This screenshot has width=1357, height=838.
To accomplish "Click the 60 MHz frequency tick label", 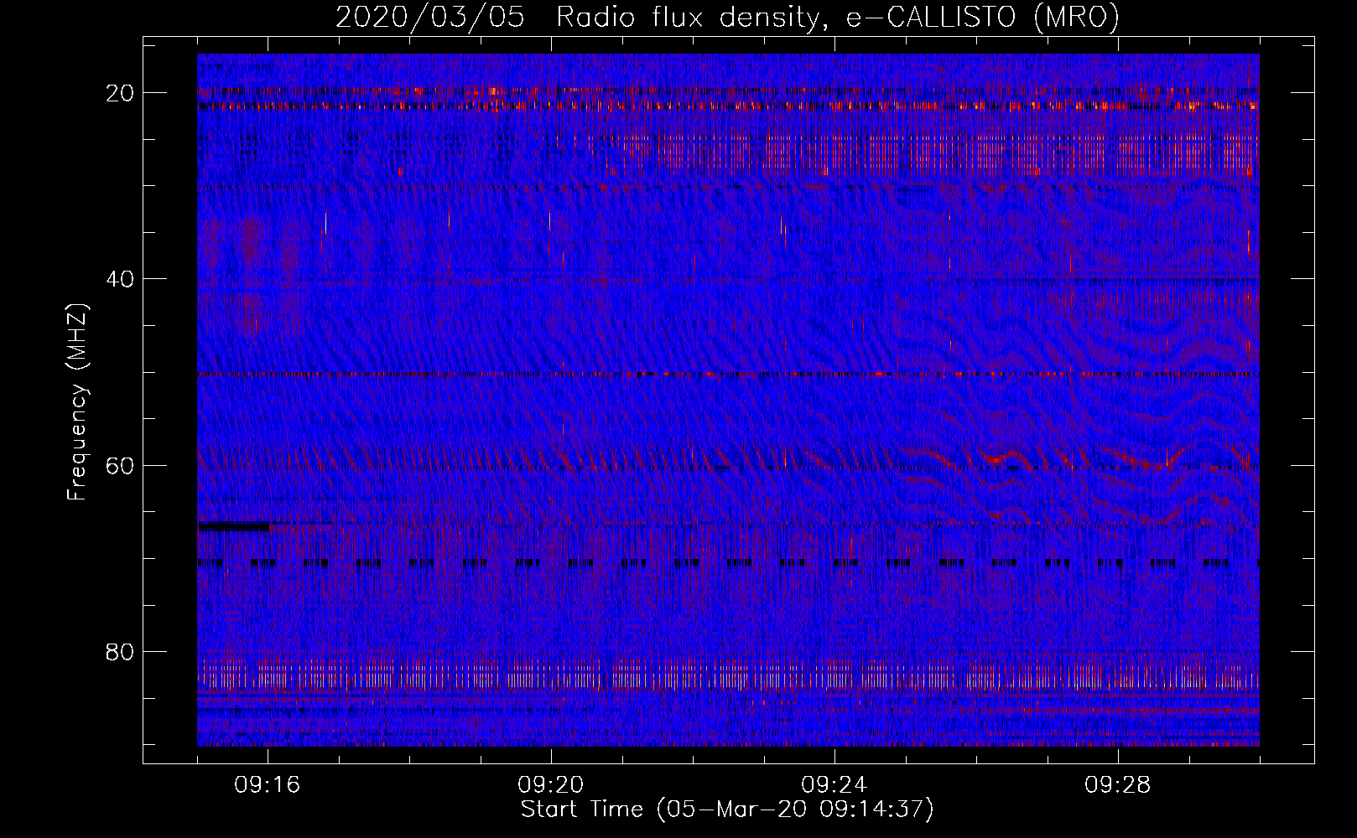I will pyautogui.click(x=120, y=465).
